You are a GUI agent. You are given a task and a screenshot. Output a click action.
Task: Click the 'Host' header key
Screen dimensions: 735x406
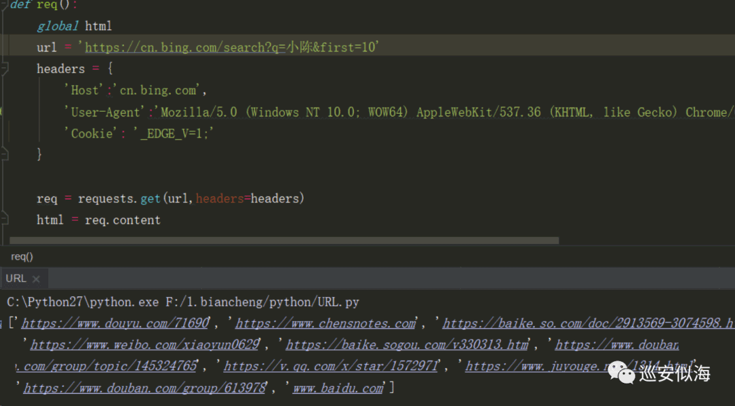pyautogui.click(x=84, y=90)
